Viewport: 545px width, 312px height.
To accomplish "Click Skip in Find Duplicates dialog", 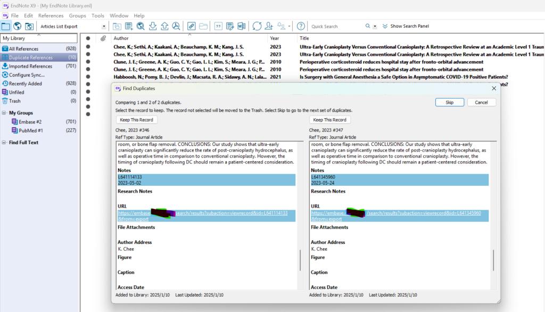I will [x=450, y=102].
